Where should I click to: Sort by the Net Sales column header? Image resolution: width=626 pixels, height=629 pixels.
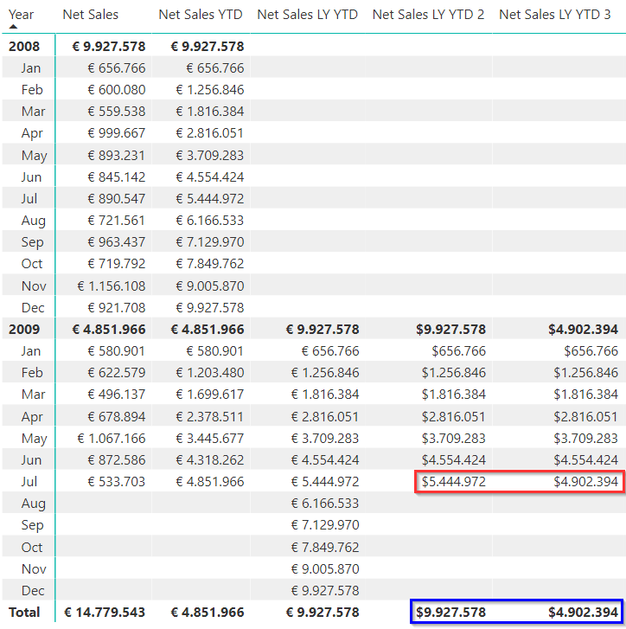click(91, 14)
